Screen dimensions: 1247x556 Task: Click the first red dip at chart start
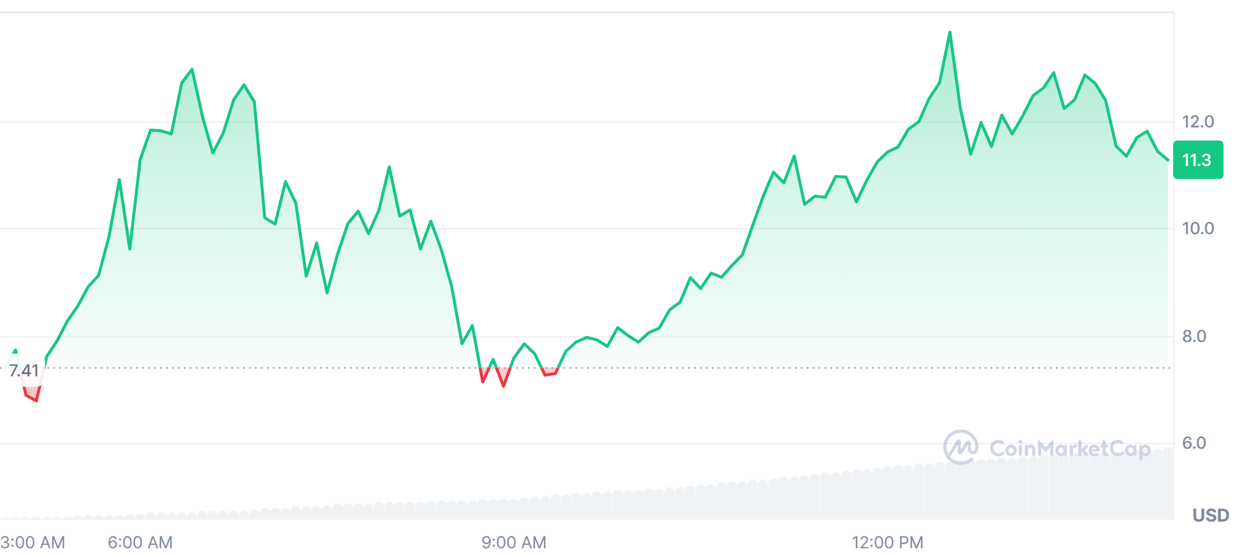click(36, 400)
